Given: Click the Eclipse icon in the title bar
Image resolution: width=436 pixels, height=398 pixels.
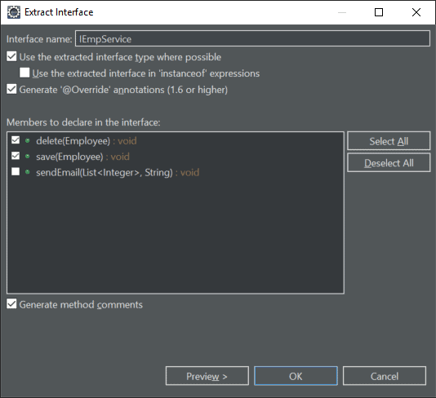Looking at the screenshot, I should (14, 12).
